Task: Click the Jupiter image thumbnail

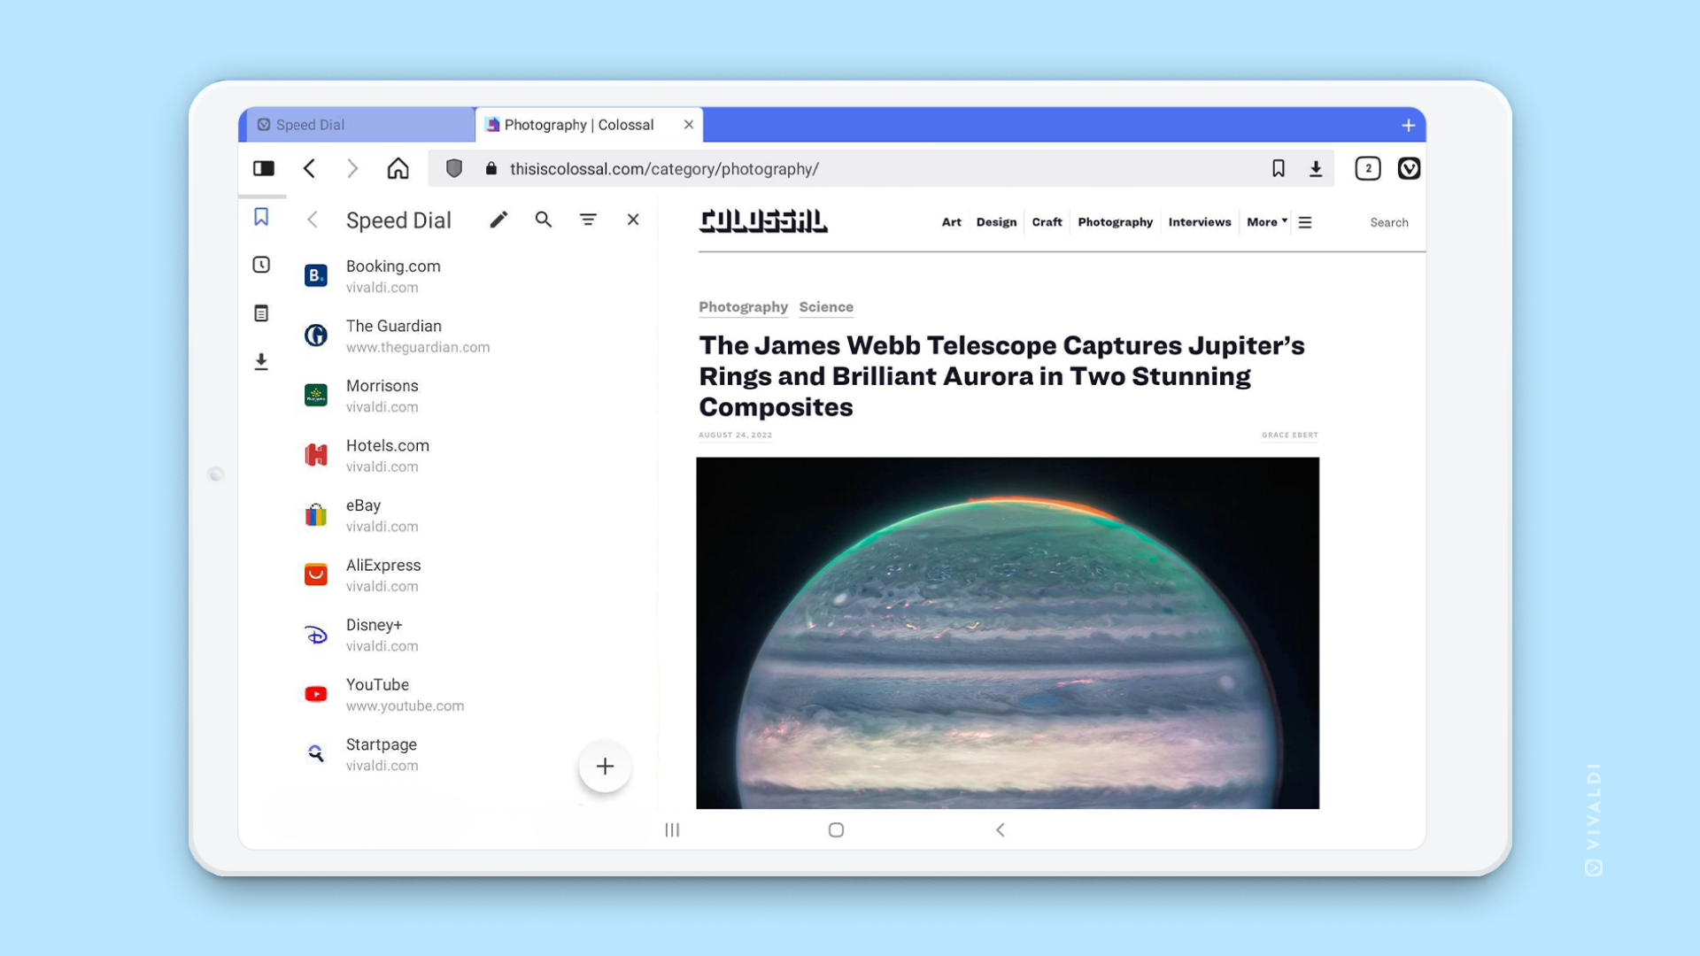Action: [x=1008, y=633]
